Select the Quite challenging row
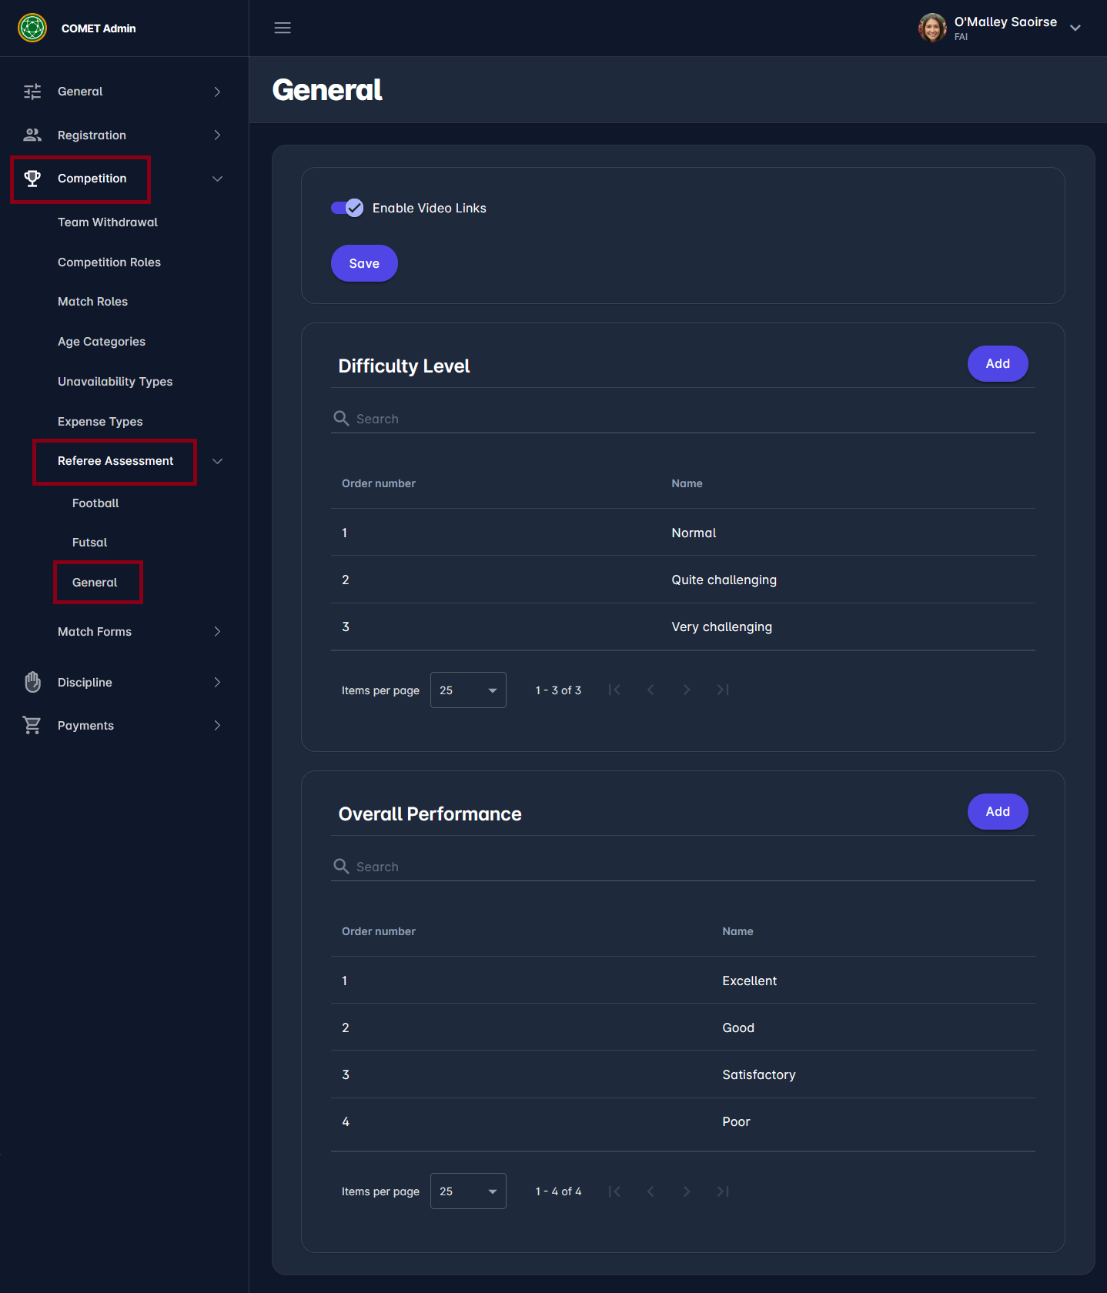This screenshot has height=1293, width=1107. pos(683,580)
